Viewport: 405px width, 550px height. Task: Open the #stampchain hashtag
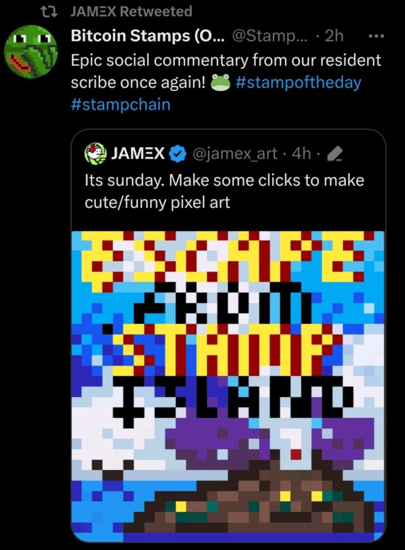[120, 104]
